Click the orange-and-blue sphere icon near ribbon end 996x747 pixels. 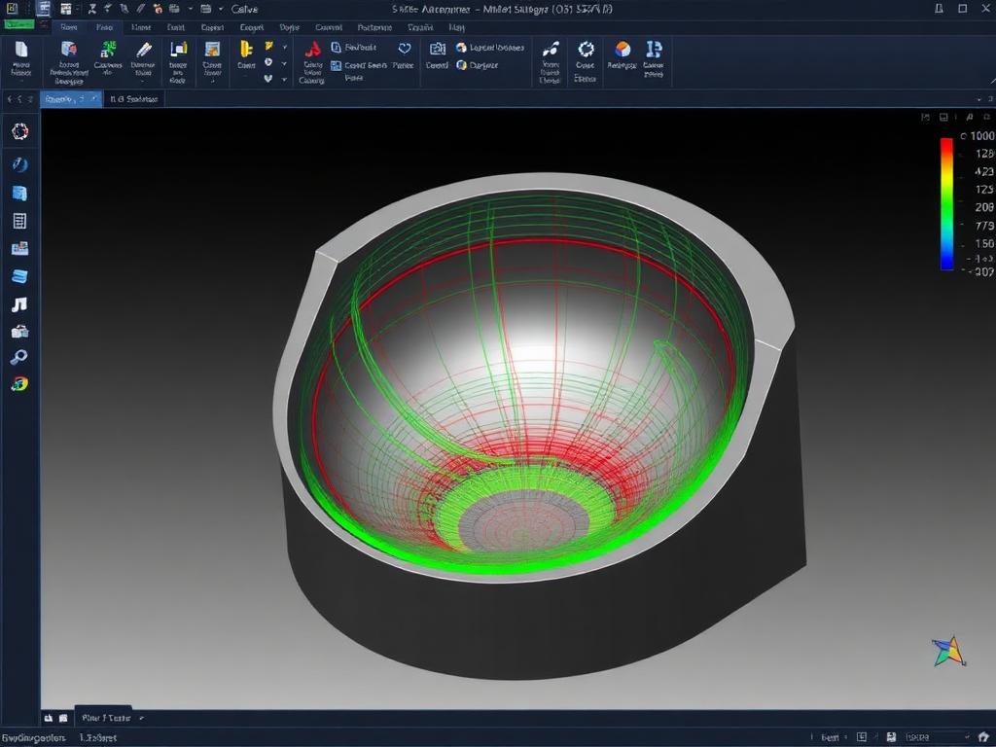[622, 49]
